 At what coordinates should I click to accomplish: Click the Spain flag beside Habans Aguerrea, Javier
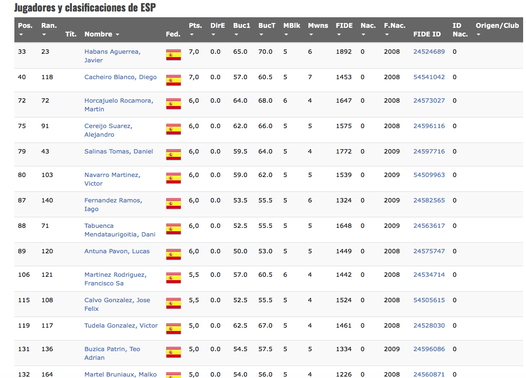[173, 55]
